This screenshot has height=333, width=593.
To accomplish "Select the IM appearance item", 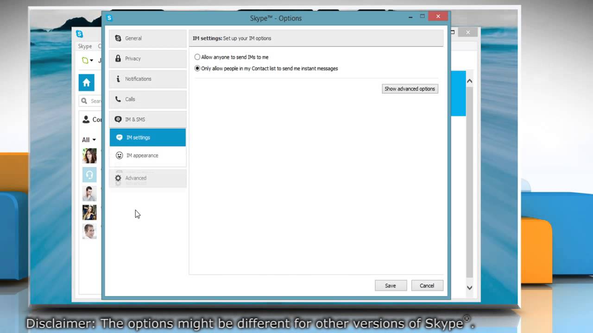I will 148,155.
